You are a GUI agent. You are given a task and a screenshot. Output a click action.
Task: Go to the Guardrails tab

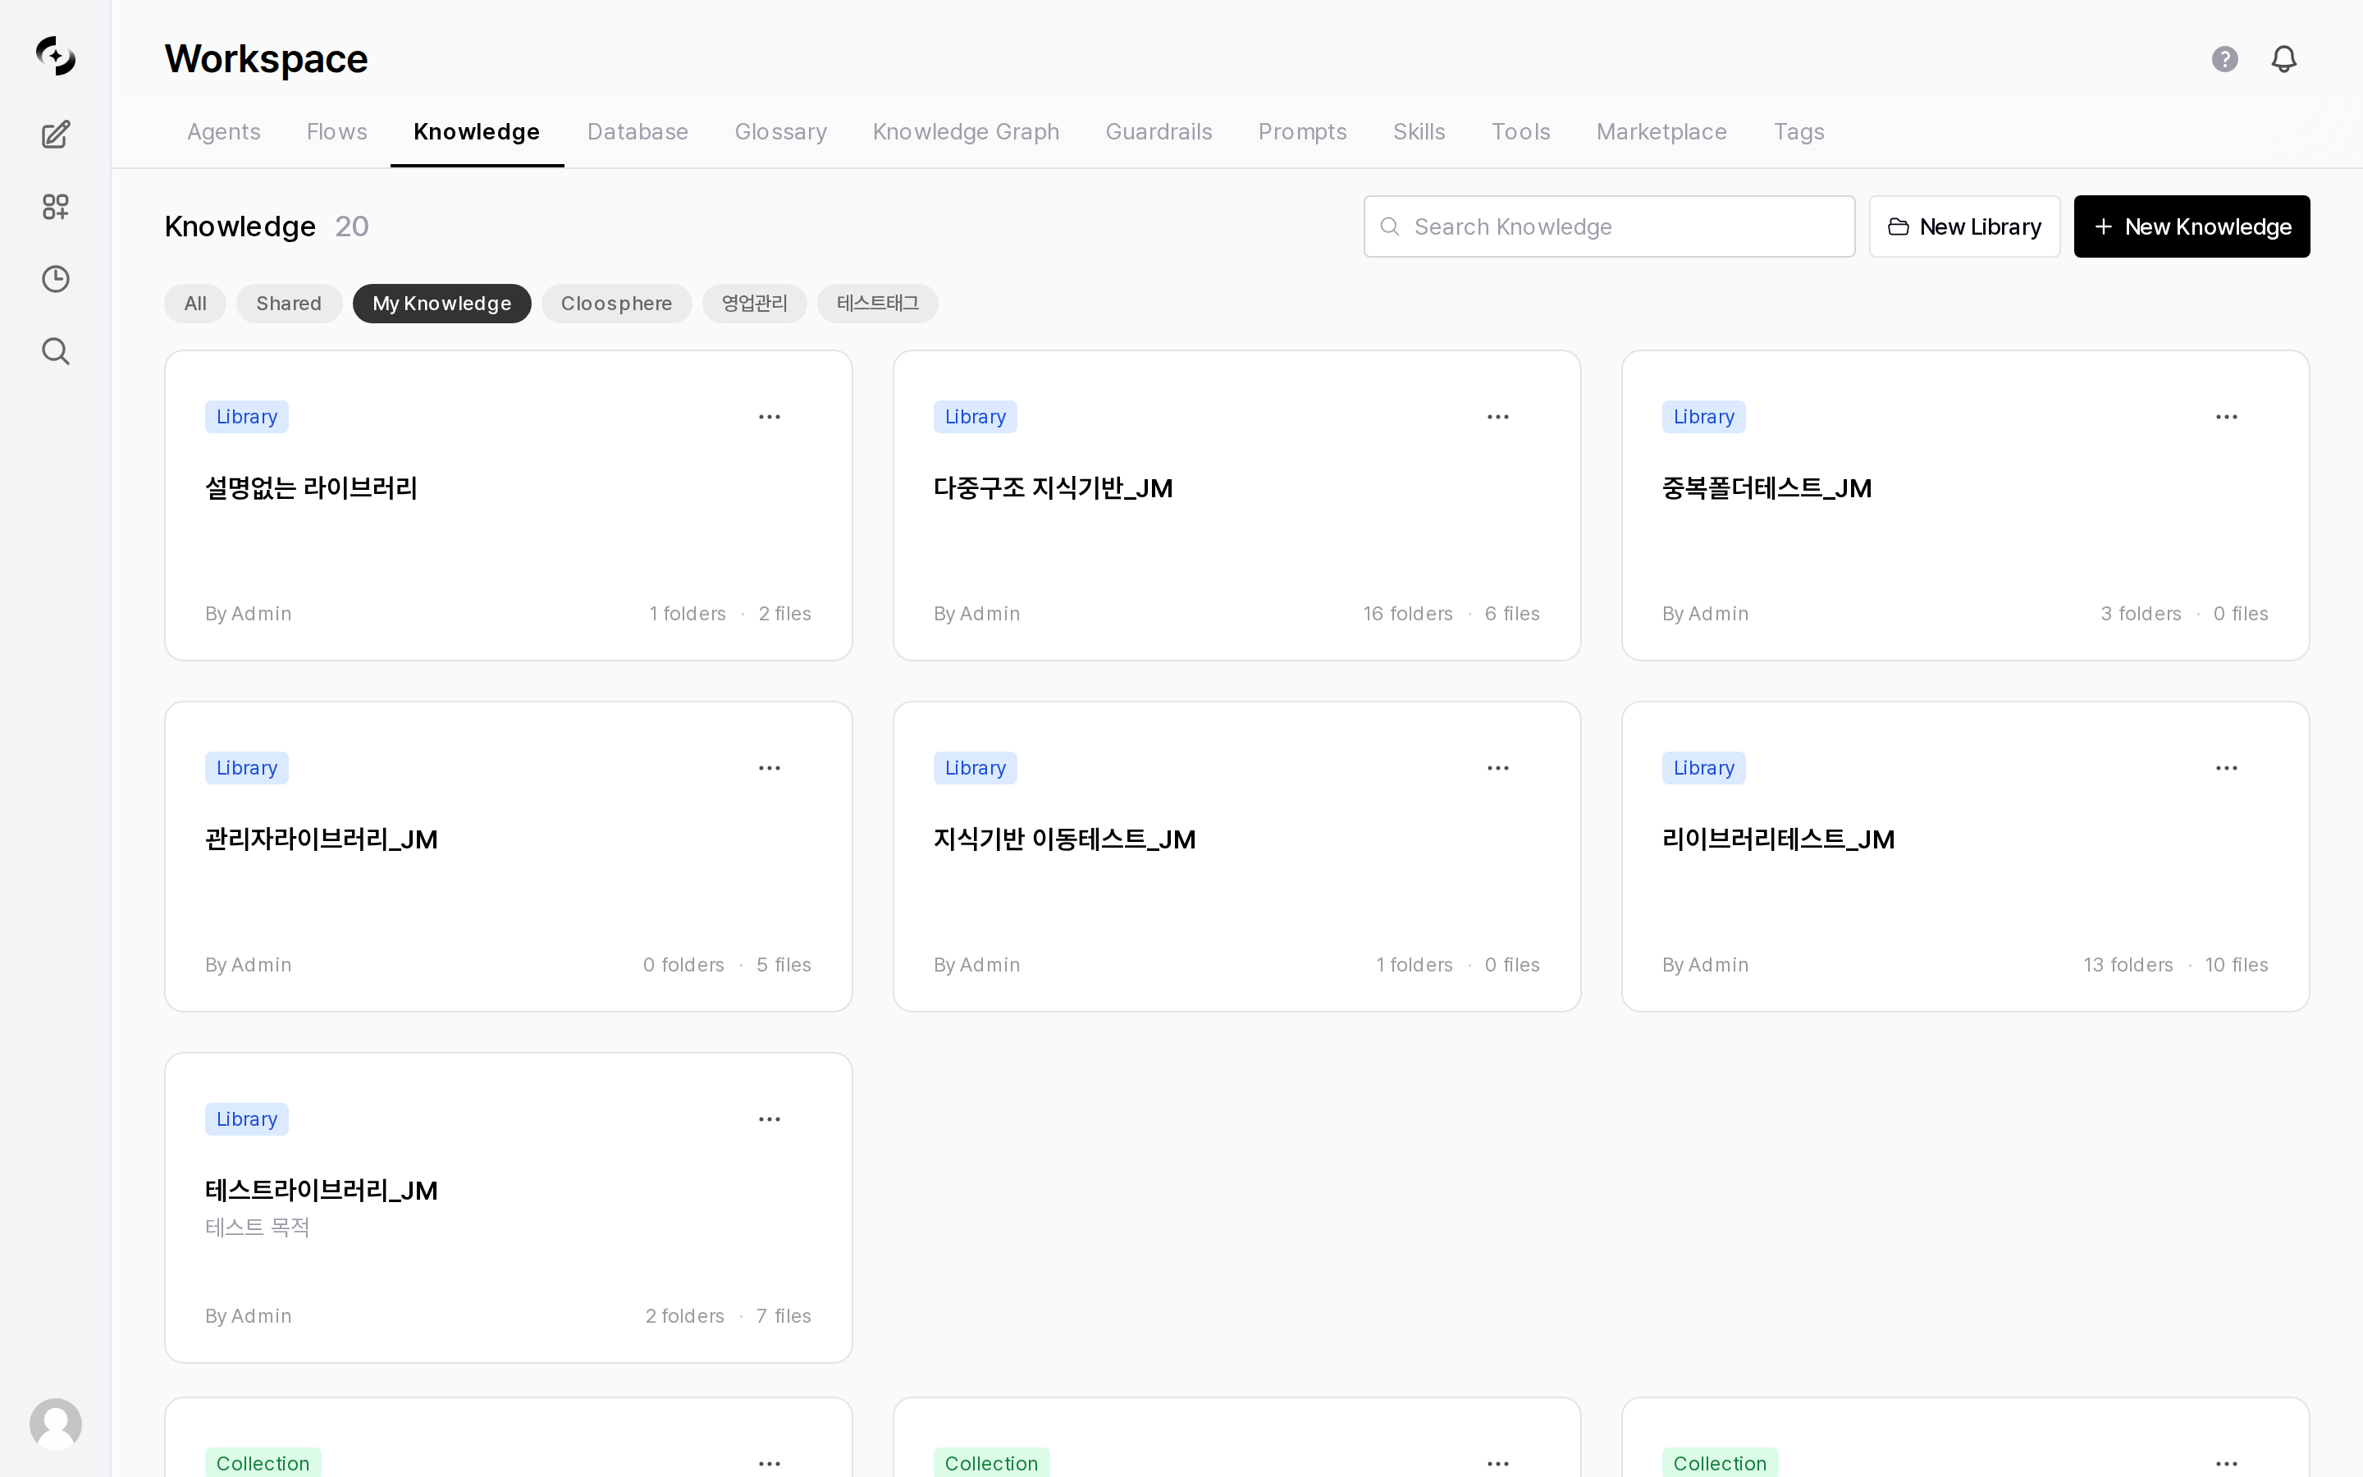(x=1158, y=132)
